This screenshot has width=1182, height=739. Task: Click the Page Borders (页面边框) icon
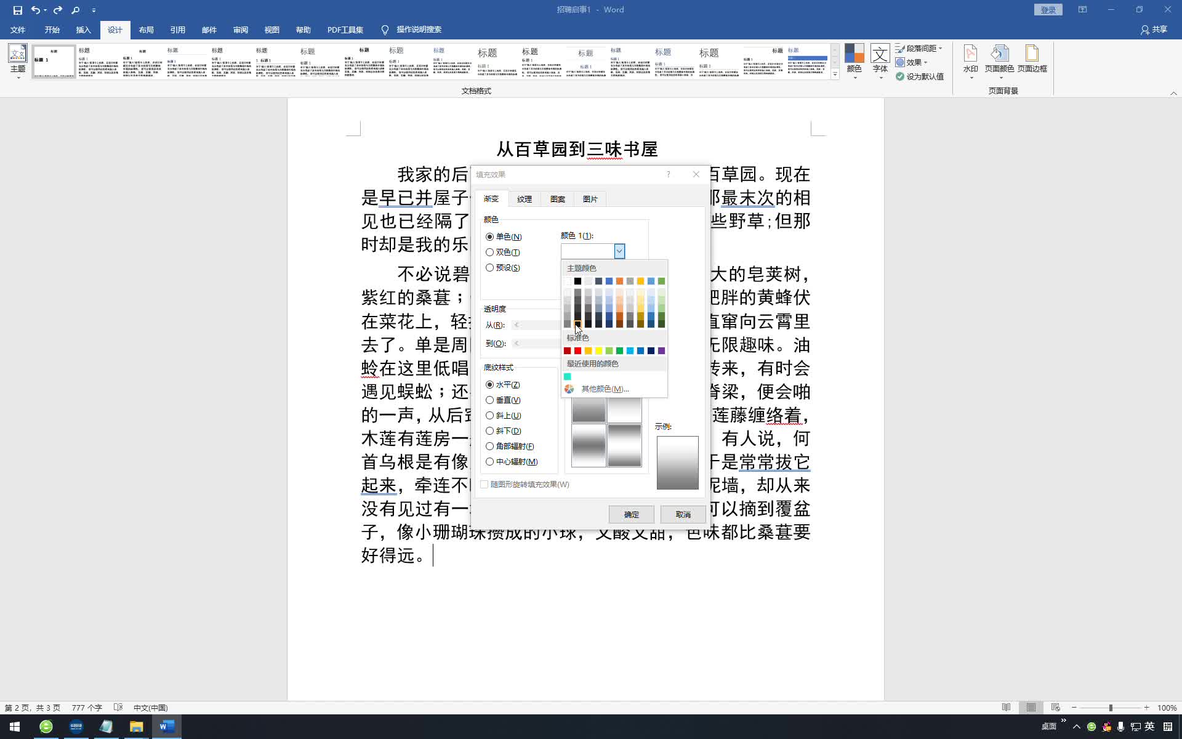click(1032, 59)
